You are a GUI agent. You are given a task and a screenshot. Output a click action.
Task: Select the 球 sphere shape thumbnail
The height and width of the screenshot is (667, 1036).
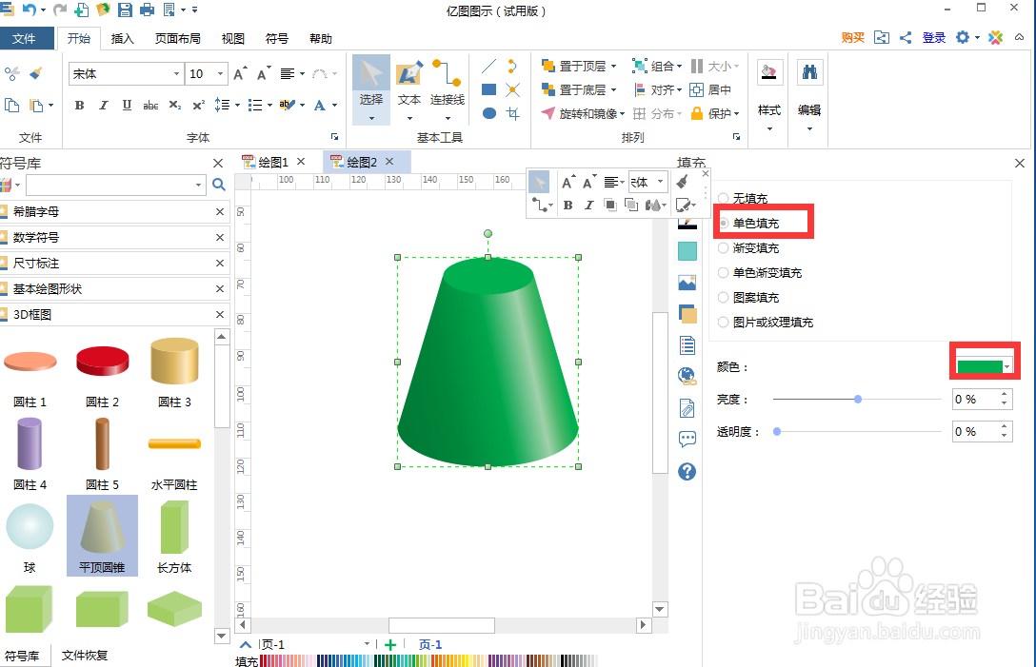[x=30, y=526]
